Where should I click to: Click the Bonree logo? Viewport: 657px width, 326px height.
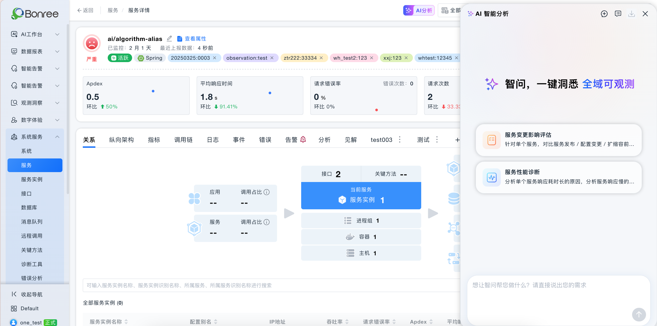tap(35, 13)
